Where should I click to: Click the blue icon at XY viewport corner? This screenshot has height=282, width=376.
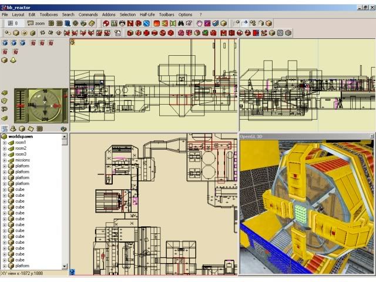click(x=72, y=272)
